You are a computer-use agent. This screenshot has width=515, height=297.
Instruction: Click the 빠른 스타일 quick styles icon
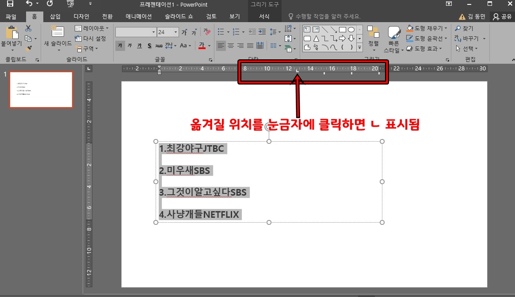coord(394,32)
